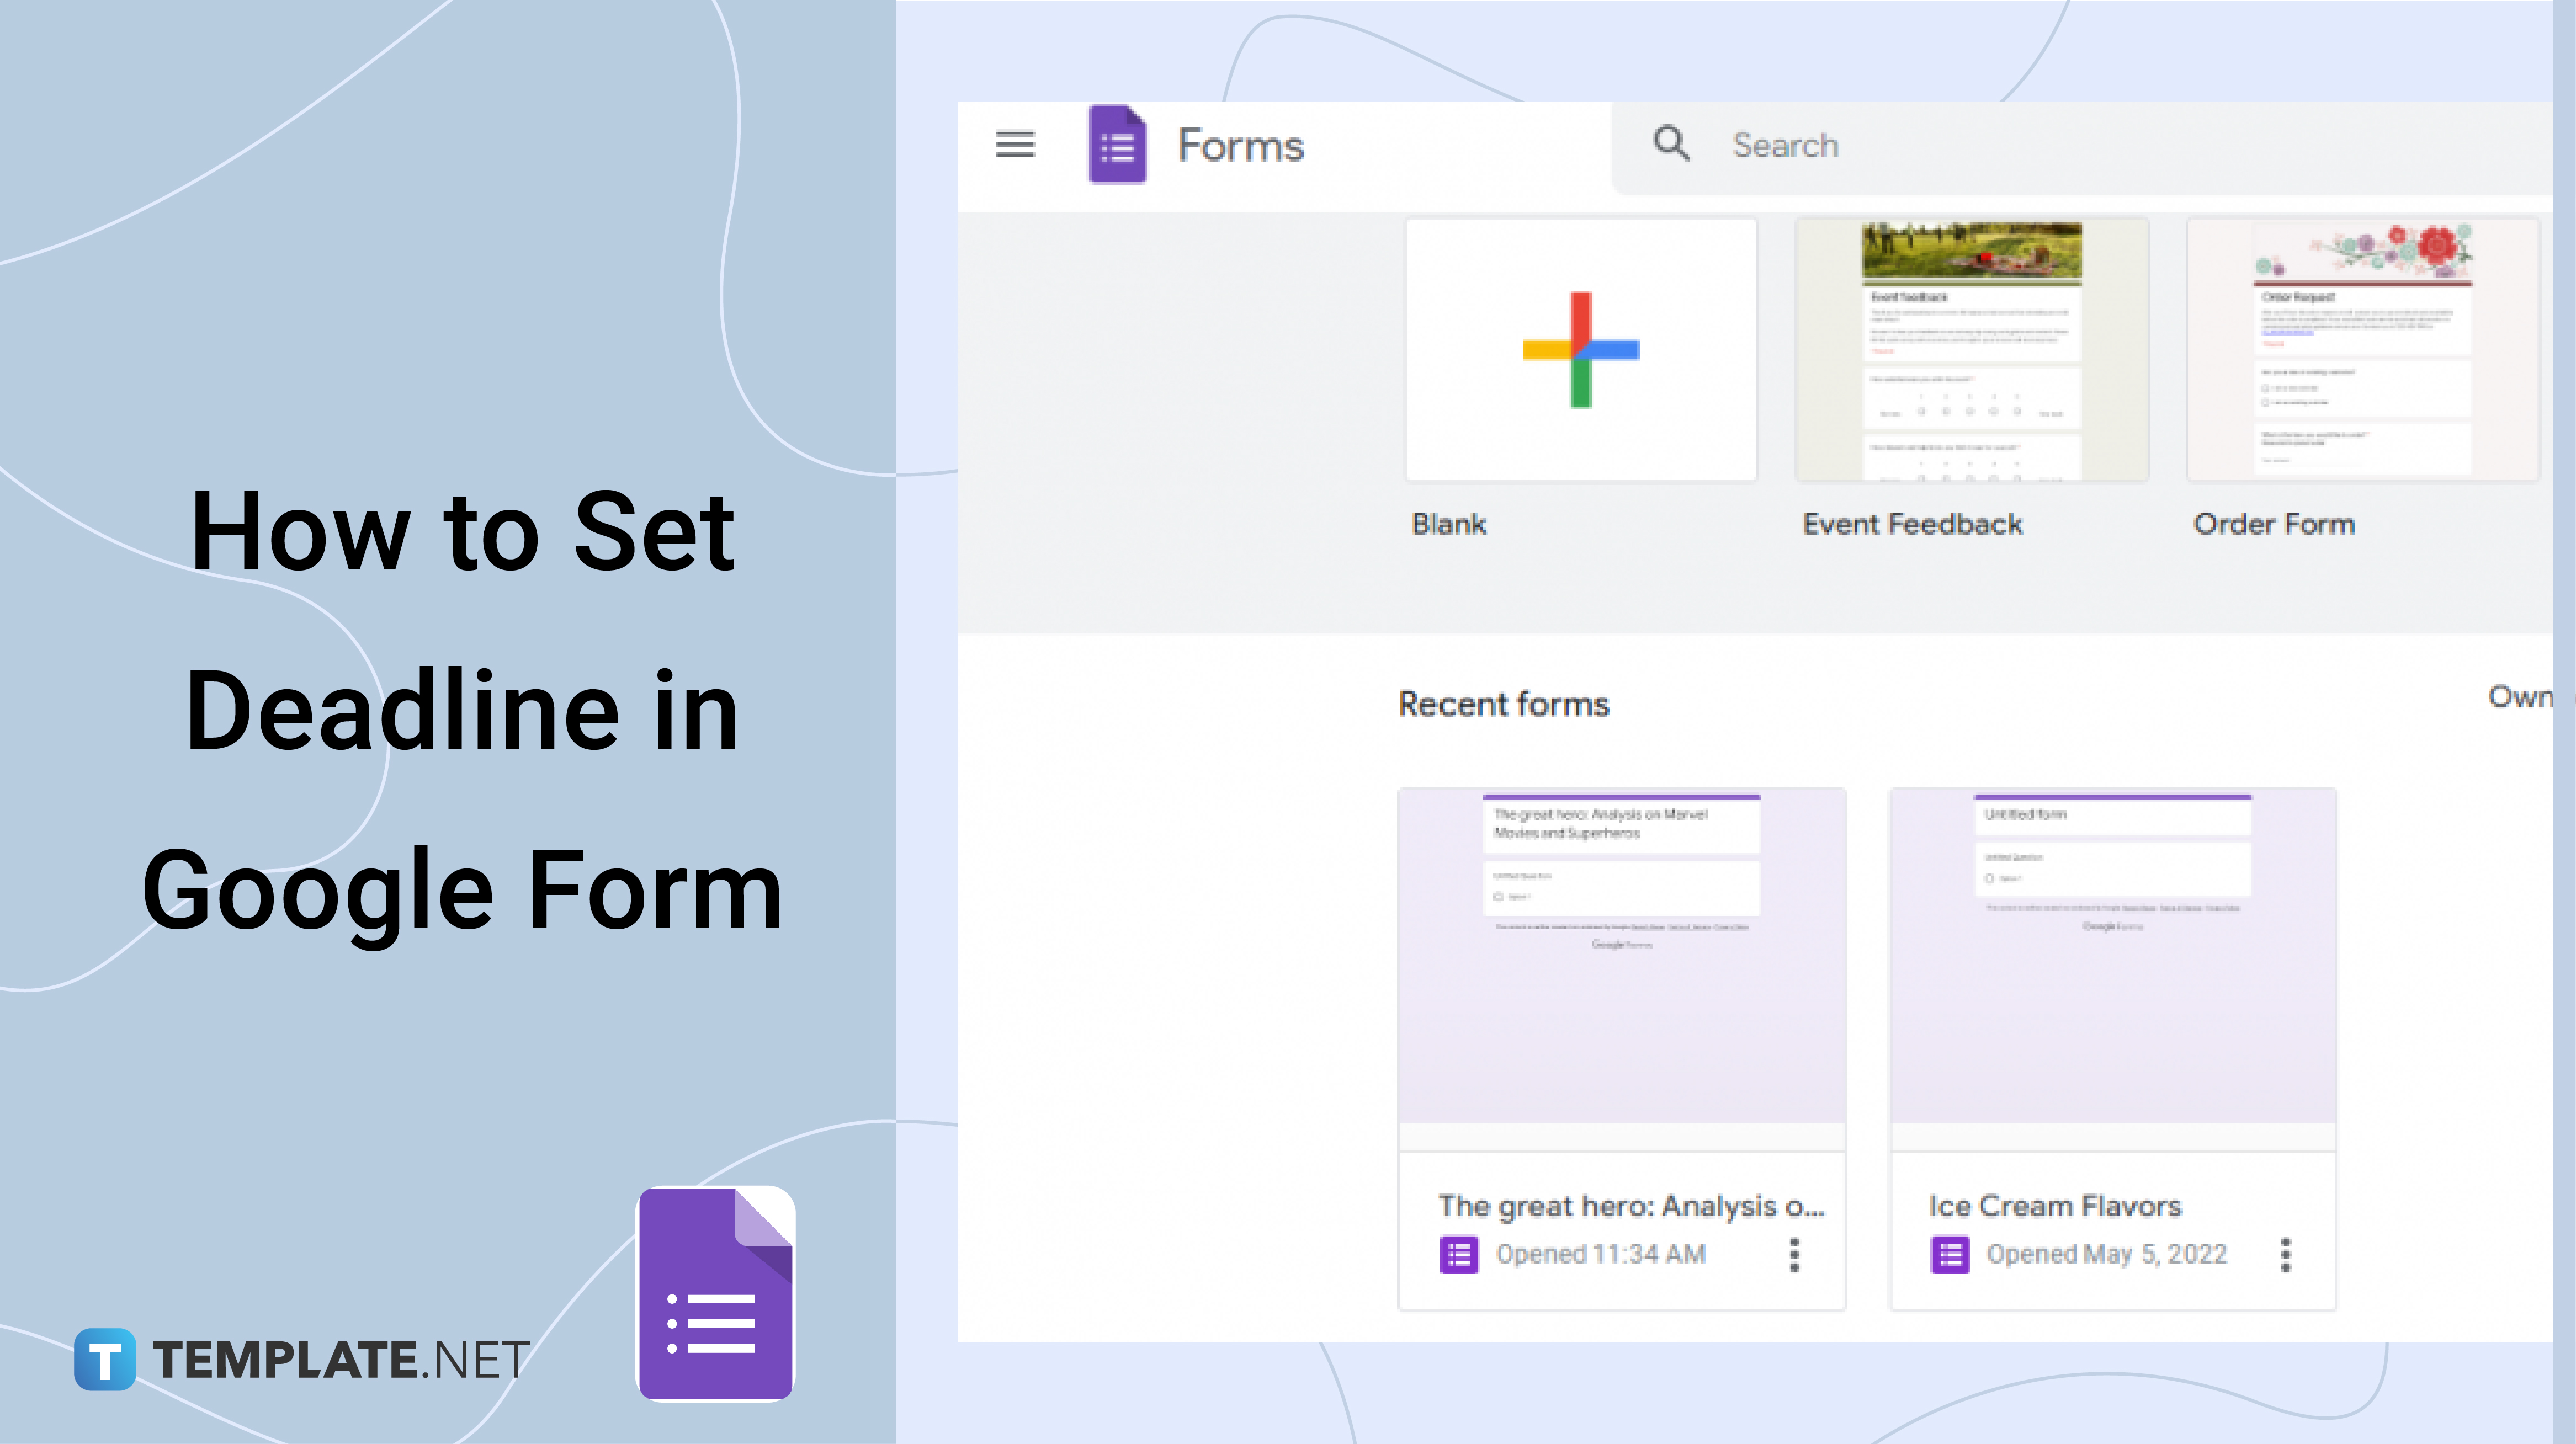Open more options for Ice Cream Flavors
Image resolution: width=2576 pixels, height=1444 pixels.
[x=2285, y=1254]
